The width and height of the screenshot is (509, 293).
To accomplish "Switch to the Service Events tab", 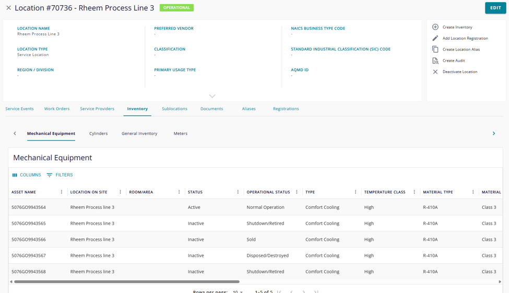I will [x=19, y=109].
